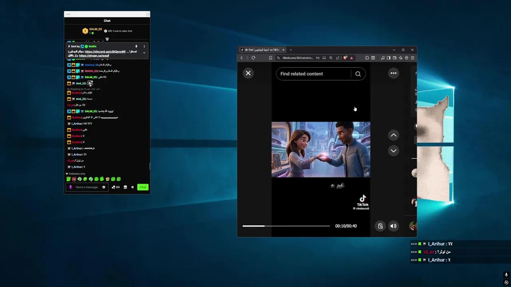The height and width of the screenshot is (287, 511).
Task: Open the Chat header in chat window
Action: click(x=107, y=21)
